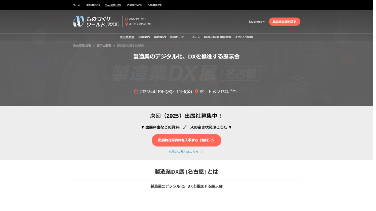Click the 出展検討用資料を入手する（無料） button

186,140
